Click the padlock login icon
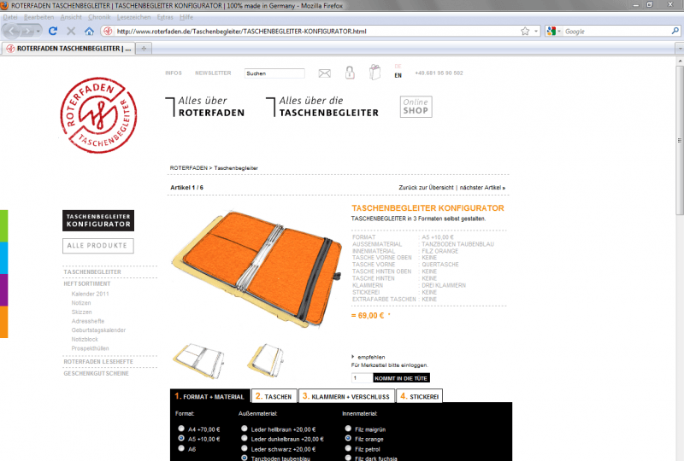Image resolution: width=684 pixels, height=461 pixels. 350,73
